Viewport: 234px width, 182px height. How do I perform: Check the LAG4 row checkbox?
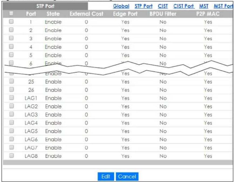pyautogui.click(x=12, y=123)
